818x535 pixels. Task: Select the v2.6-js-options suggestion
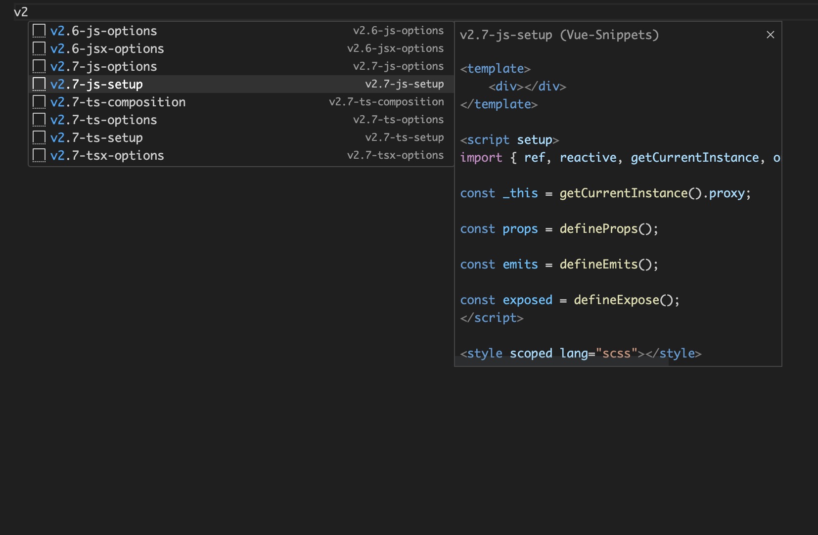coord(241,31)
